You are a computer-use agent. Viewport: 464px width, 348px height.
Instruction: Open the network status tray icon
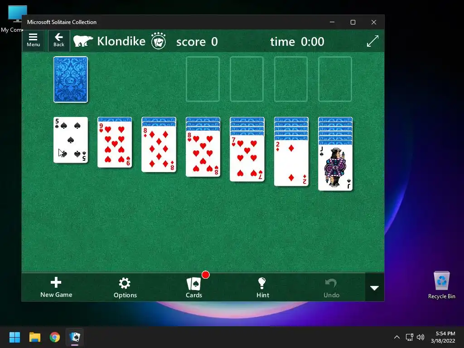coord(409,337)
